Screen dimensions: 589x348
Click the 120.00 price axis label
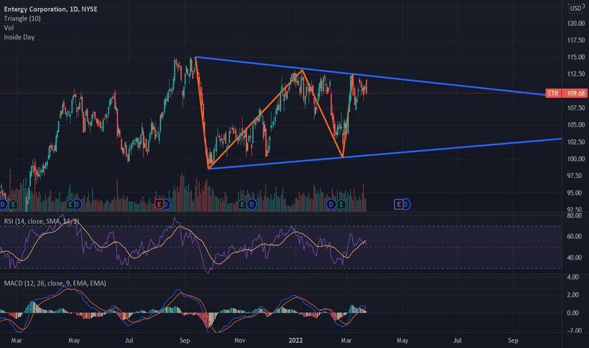pos(576,23)
